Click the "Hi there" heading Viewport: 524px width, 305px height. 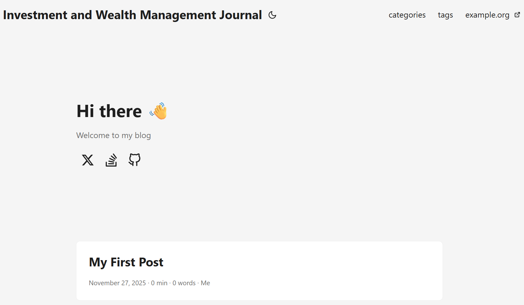109,111
